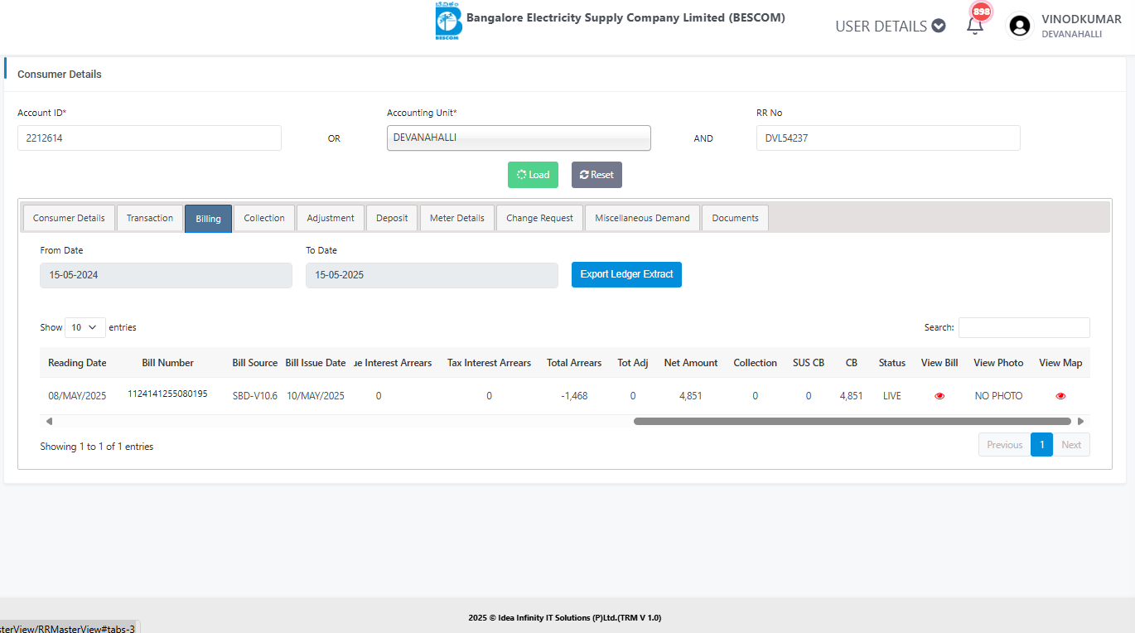
Task: Click the Reset button
Action: tap(596, 175)
